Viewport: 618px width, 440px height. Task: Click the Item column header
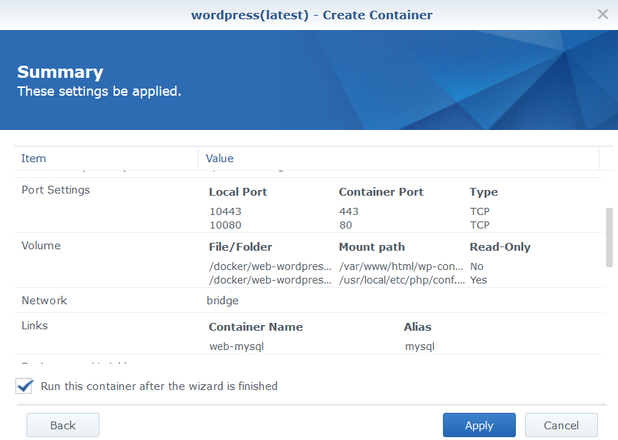pos(106,159)
